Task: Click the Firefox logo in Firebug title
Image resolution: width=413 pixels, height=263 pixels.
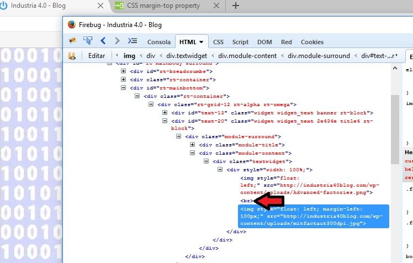Action: pos(72,24)
